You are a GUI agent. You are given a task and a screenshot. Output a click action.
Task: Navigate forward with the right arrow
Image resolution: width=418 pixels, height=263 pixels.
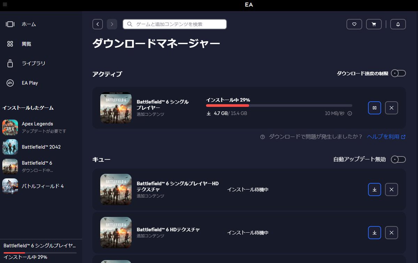pyautogui.click(x=112, y=24)
